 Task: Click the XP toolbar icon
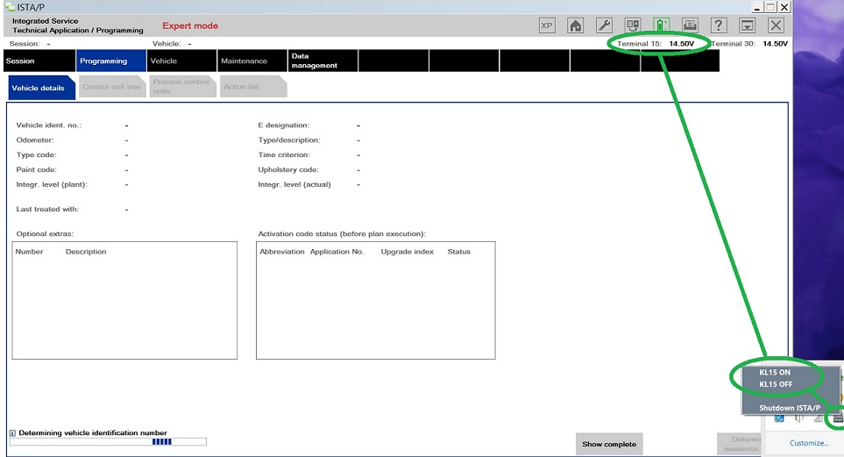[547, 25]
